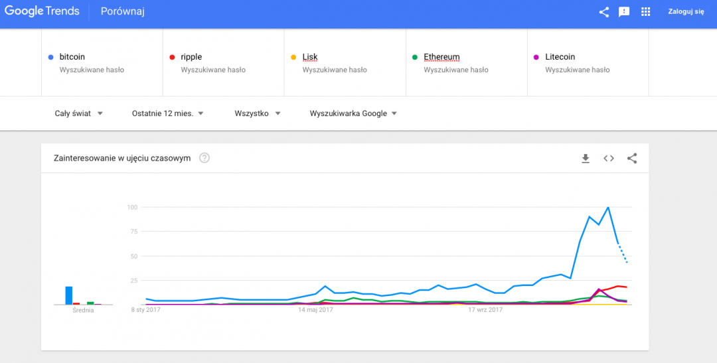Click the share icon in header bar
The height and width of the screenshot is (363, 717).
pyautogui.click(x=603, y=12)
